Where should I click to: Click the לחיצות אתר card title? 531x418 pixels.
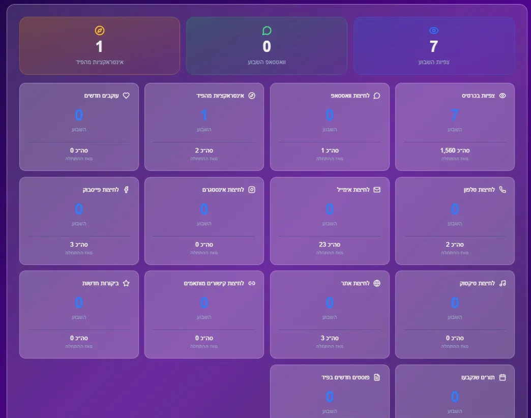click(355, 283)
